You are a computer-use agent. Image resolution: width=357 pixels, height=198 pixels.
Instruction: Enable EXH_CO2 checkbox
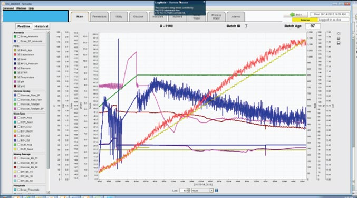click(19, 127)
